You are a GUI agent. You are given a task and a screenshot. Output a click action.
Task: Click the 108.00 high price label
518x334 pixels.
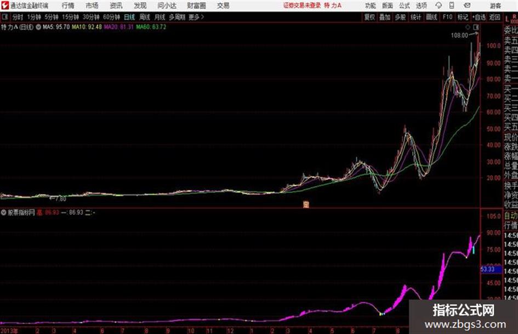click(x=459, y=36)
